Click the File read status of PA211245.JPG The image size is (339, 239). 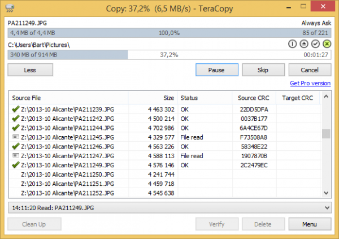coord(192,137)
